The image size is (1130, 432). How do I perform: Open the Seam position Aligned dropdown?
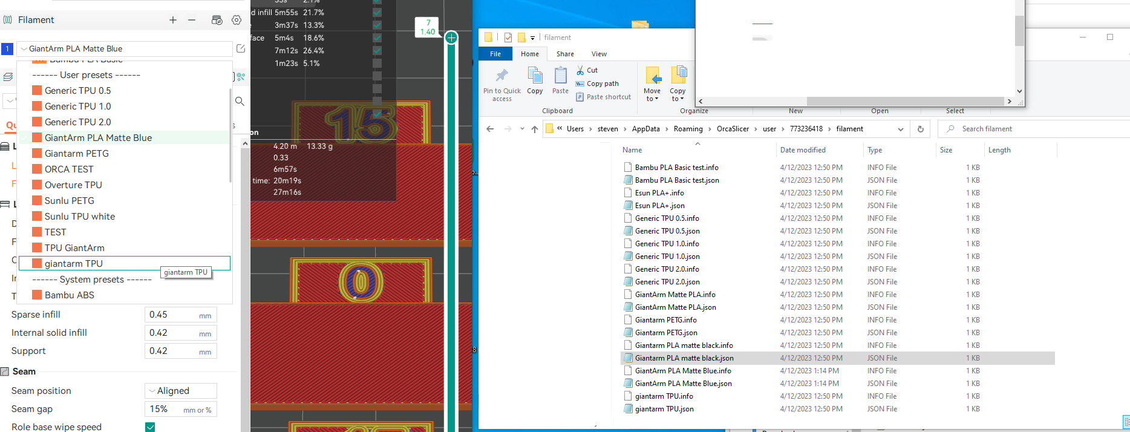pos(180,391)
